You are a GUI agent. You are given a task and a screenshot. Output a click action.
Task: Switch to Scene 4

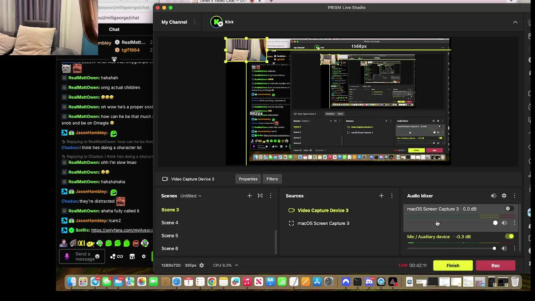coord(170,223)
